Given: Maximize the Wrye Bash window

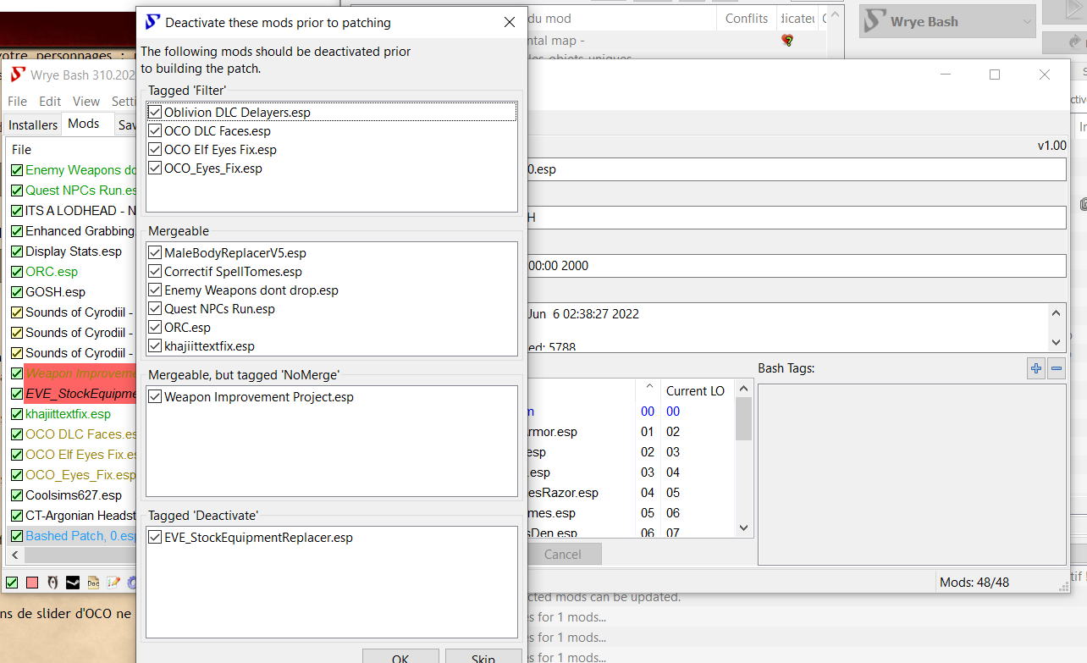Looking at the screenshot, I should tap(995, 75).
